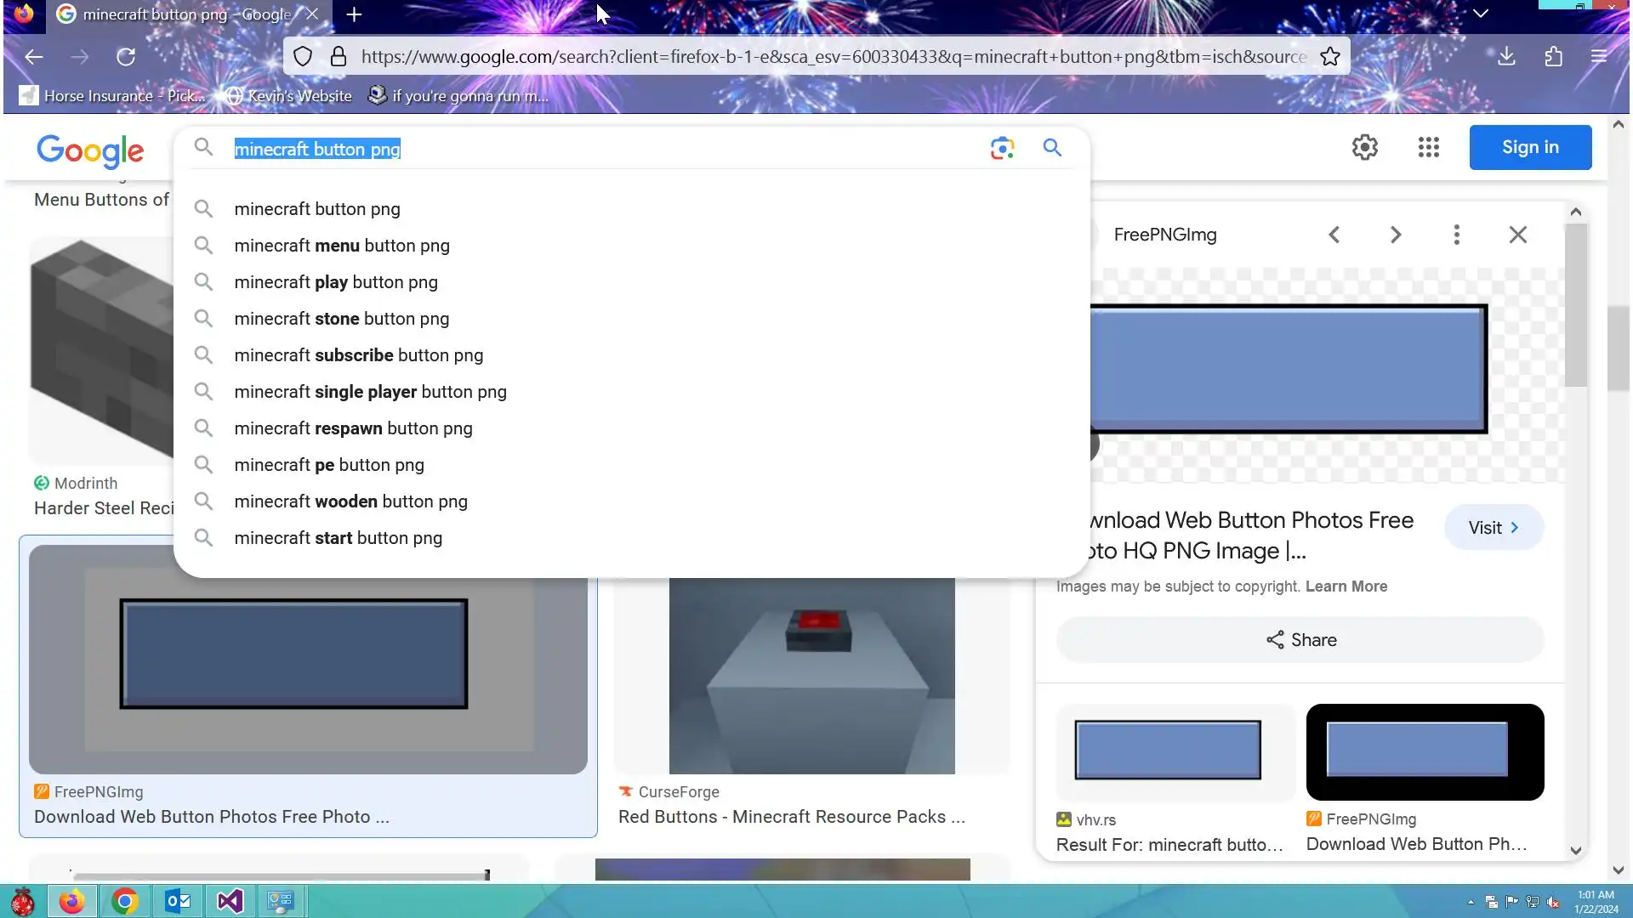Share the previewed image
The height and width of the screenshot is (918, 1633).
pos(1300,640)
